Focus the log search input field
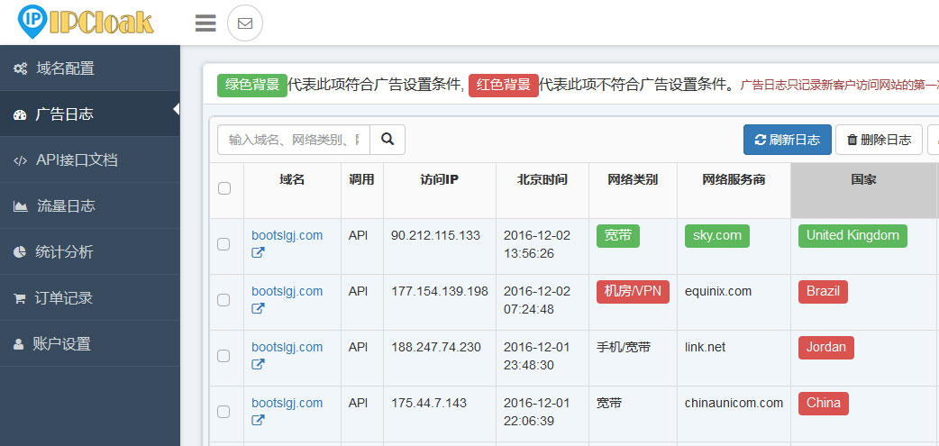 tap(294, 140)
